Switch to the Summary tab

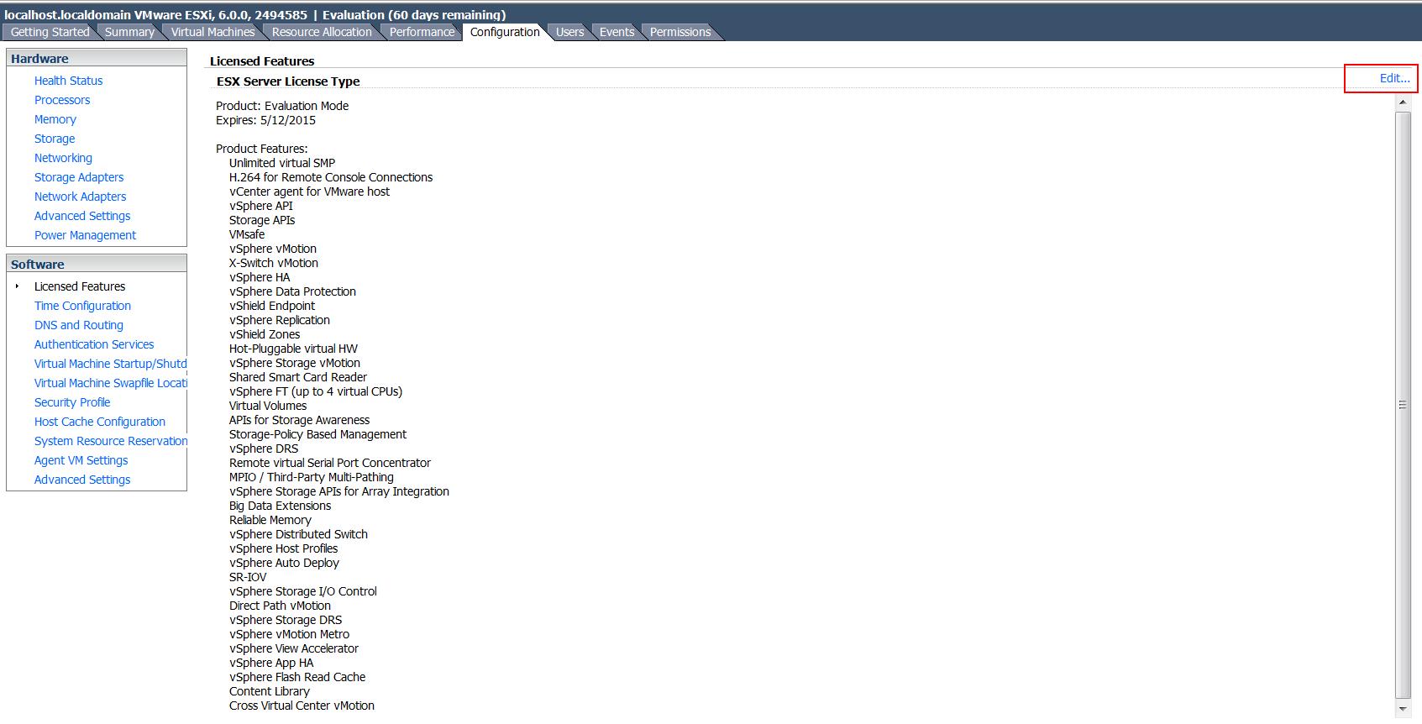[129, 32]
